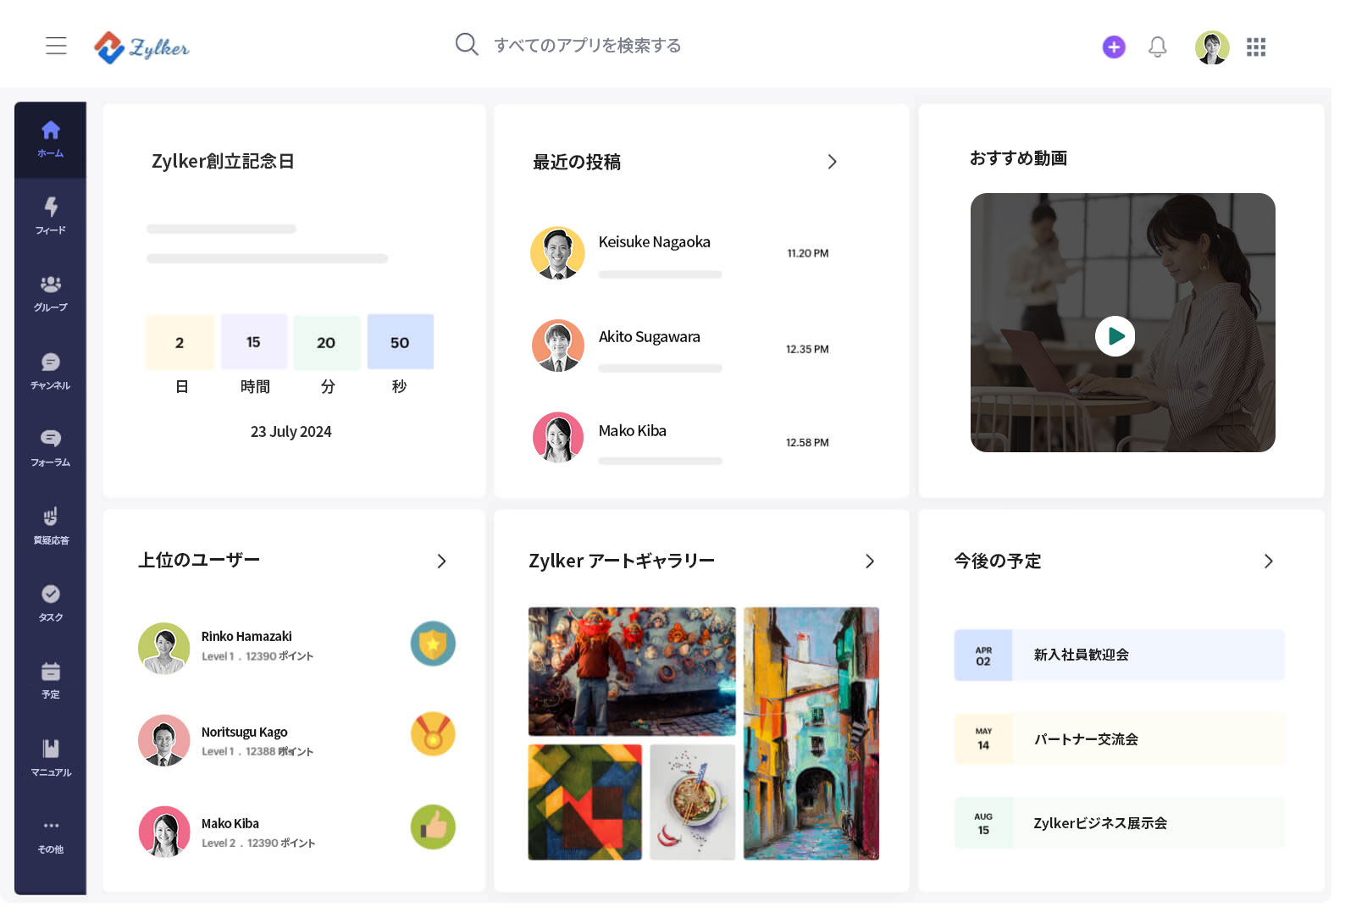The height and width of the screenshot is (918, 1345).
Task: Click the 23 July 2024 date
Action: (291, 431)
